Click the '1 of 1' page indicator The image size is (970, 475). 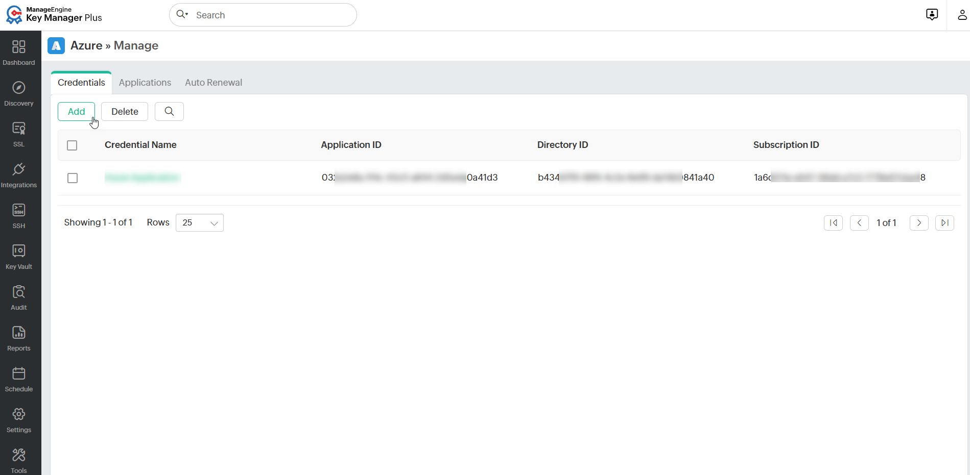coord(886,223)
